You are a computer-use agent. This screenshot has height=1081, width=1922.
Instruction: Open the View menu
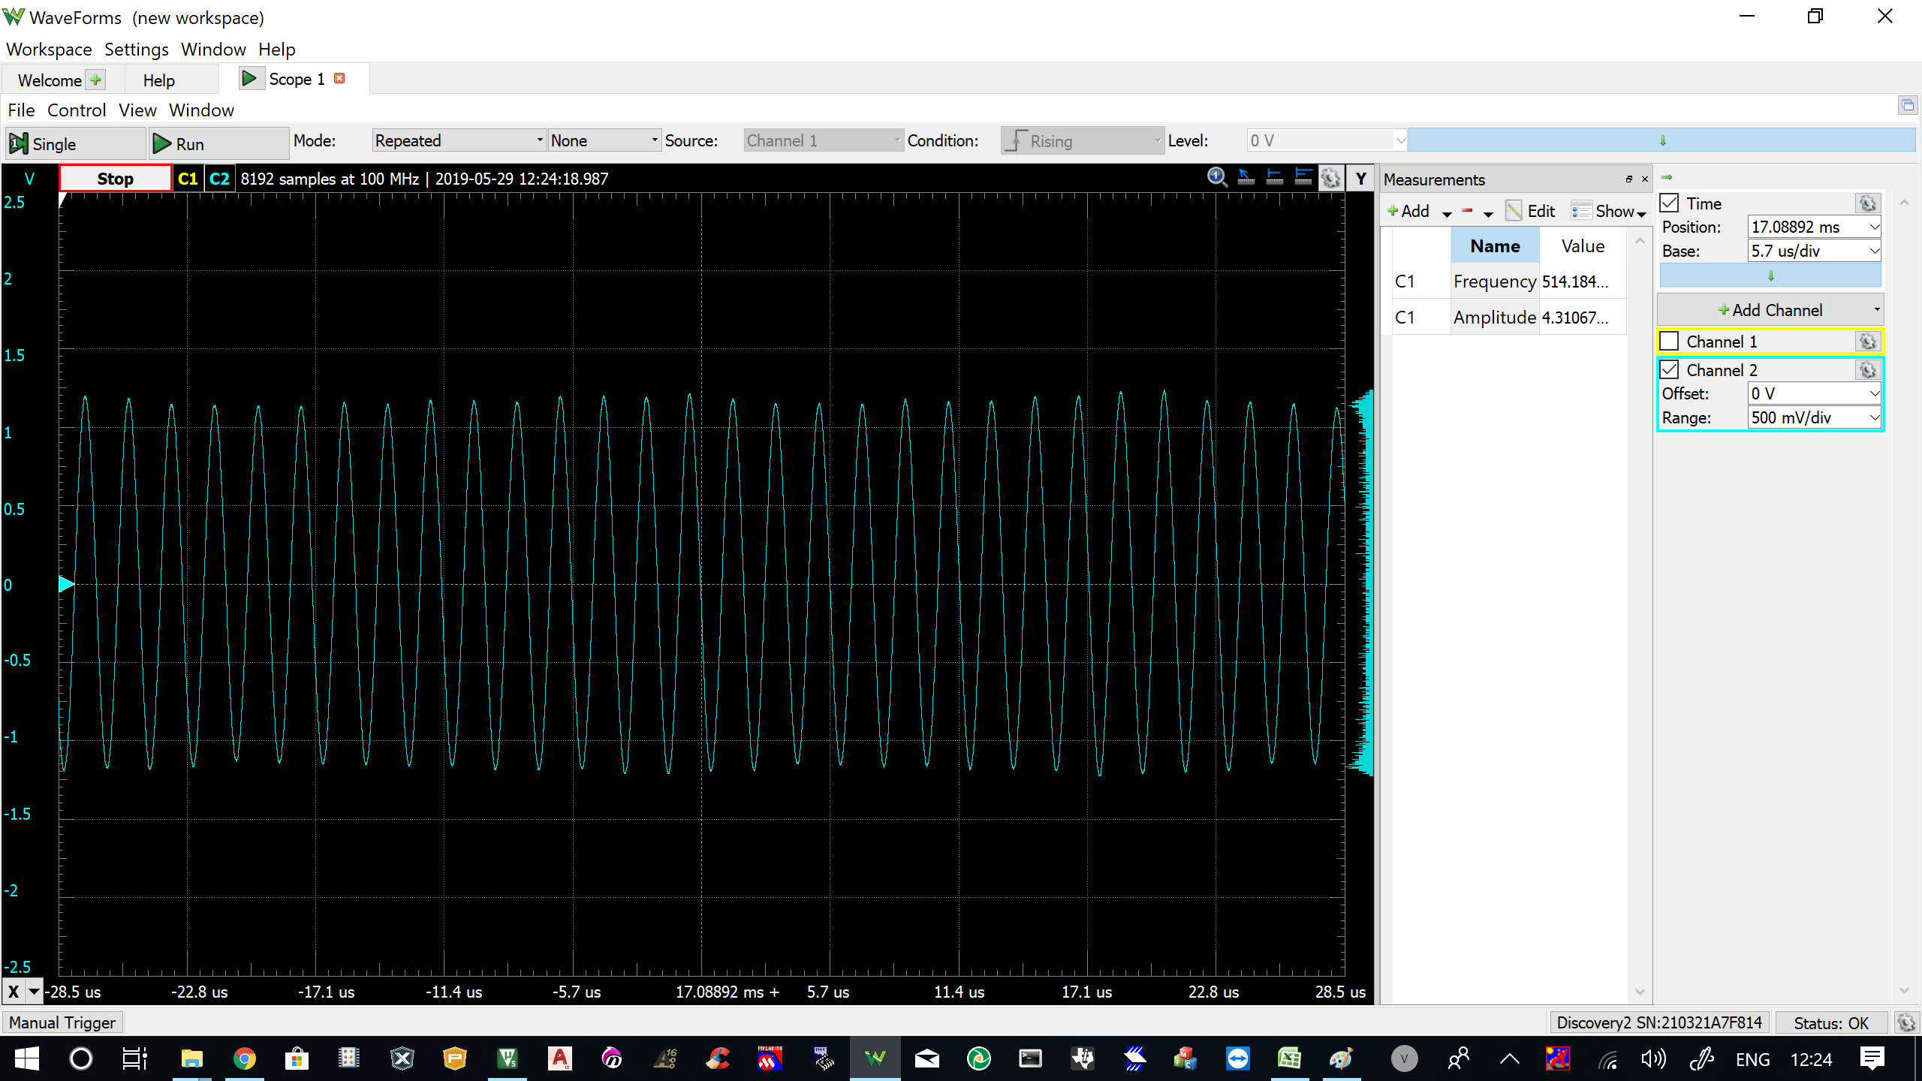coord(137,110)
